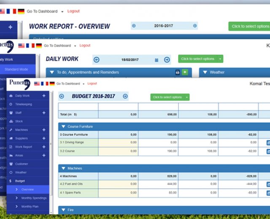Open Timekeeping in the sidebar

[24, 104]
